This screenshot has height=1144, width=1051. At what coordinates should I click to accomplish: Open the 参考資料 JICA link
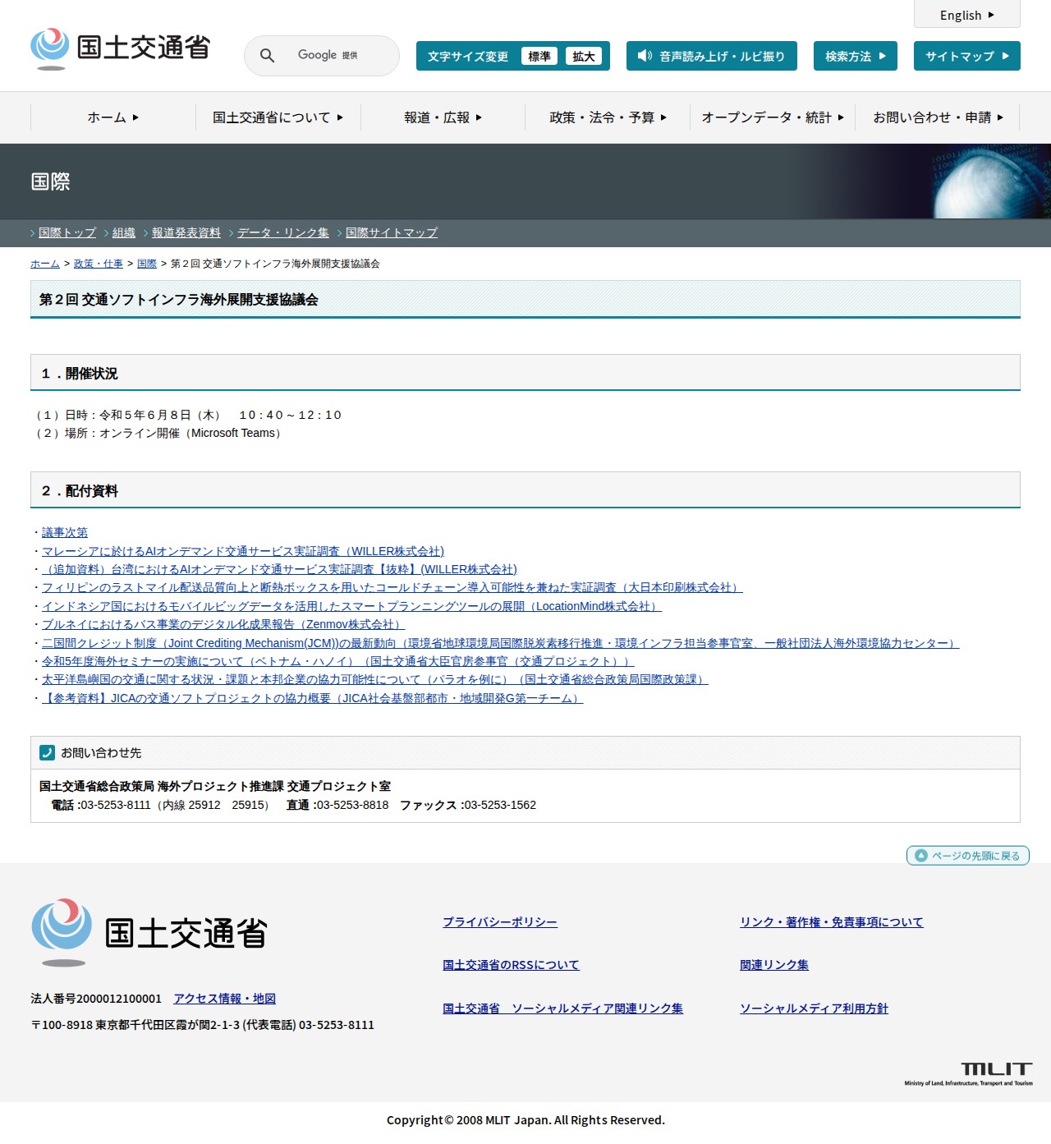tap(313, 698)
